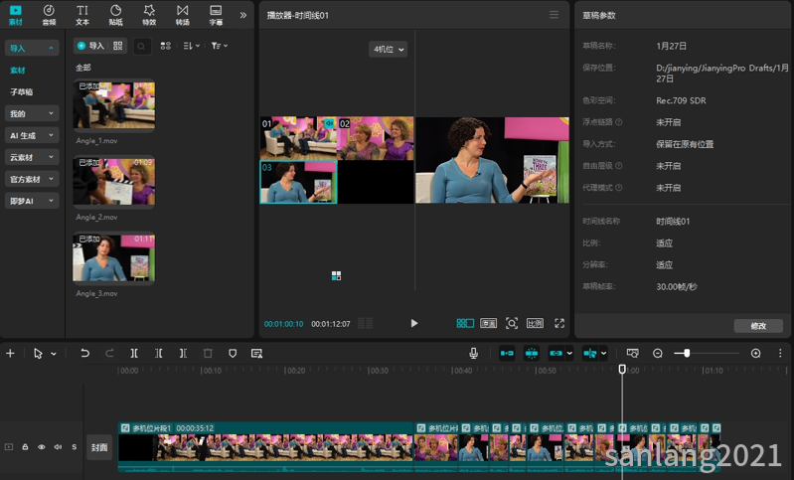Expand the AI 生成 sidebar section

pyautogui.click(x=32, y=135)
